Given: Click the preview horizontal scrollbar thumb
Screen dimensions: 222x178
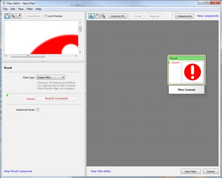Looking at the screenshot, I should point(28,56).
